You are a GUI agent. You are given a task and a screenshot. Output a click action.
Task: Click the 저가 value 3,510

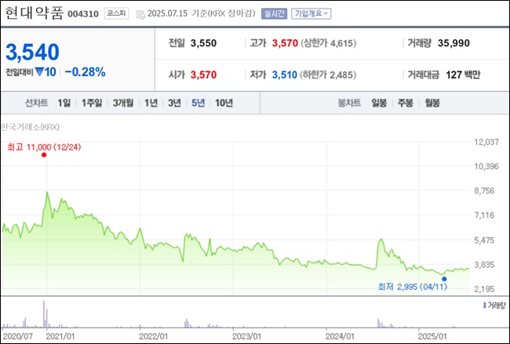point(285,74)
